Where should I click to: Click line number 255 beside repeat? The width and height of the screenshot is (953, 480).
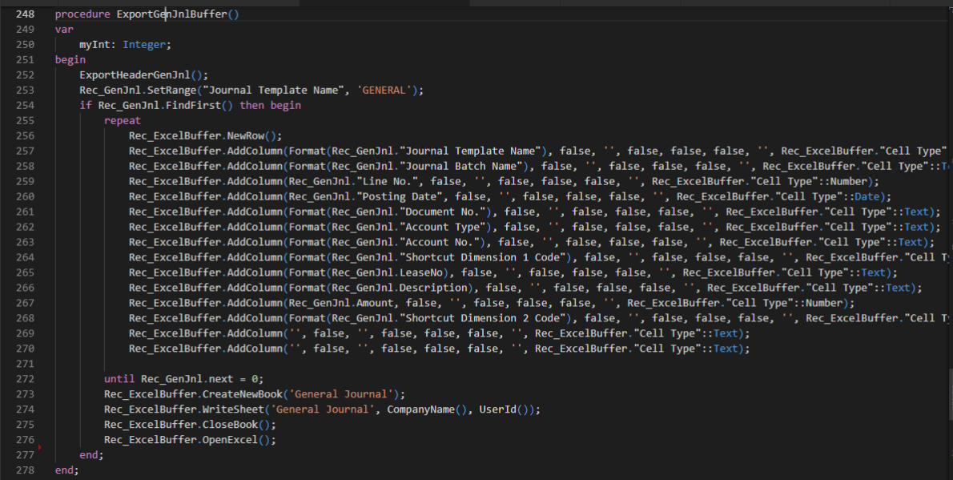(25, 121)
